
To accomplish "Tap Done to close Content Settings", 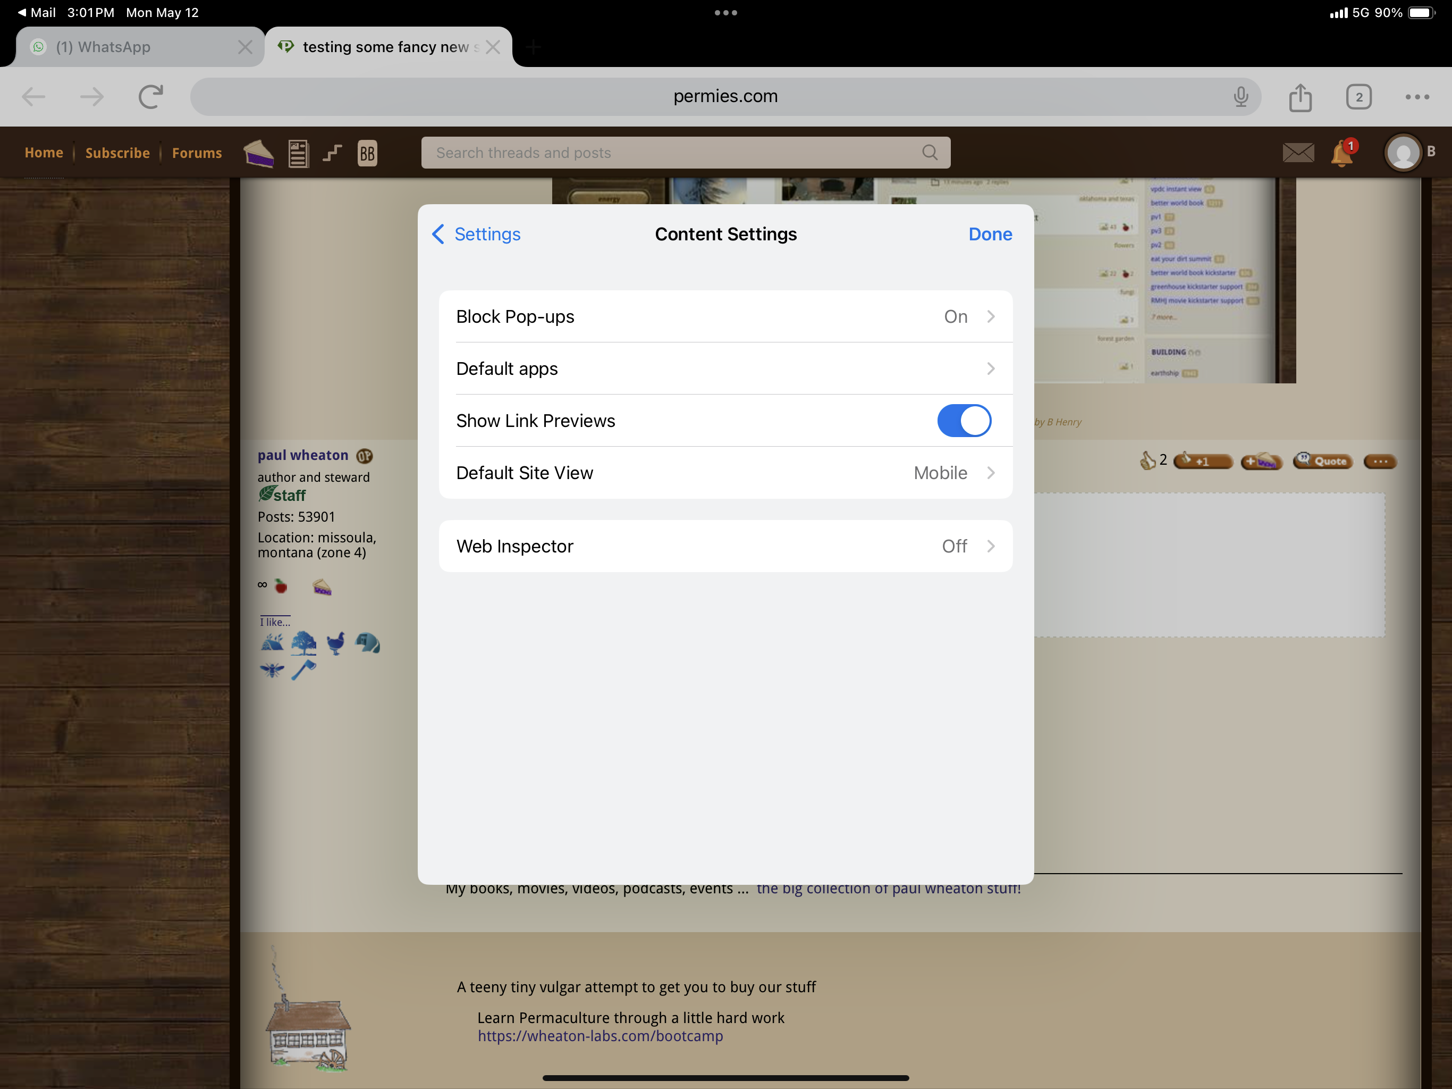I will click(x=989, y=234).
